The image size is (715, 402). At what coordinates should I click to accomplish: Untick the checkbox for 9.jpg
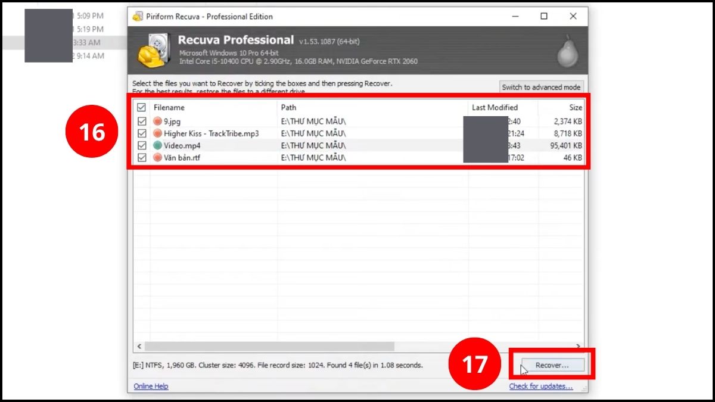click(142, 121)
